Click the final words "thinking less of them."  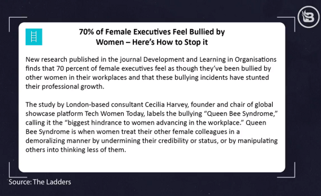pyautogui.click(x=93, y=150)
